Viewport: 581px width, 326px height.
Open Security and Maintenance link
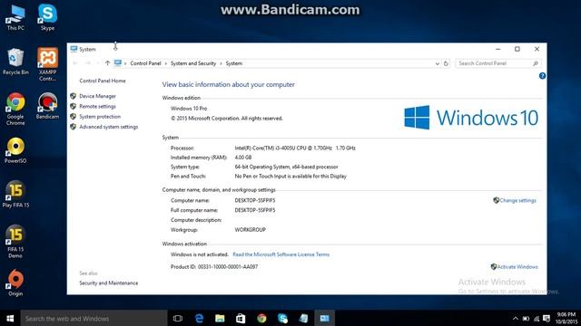109,283
